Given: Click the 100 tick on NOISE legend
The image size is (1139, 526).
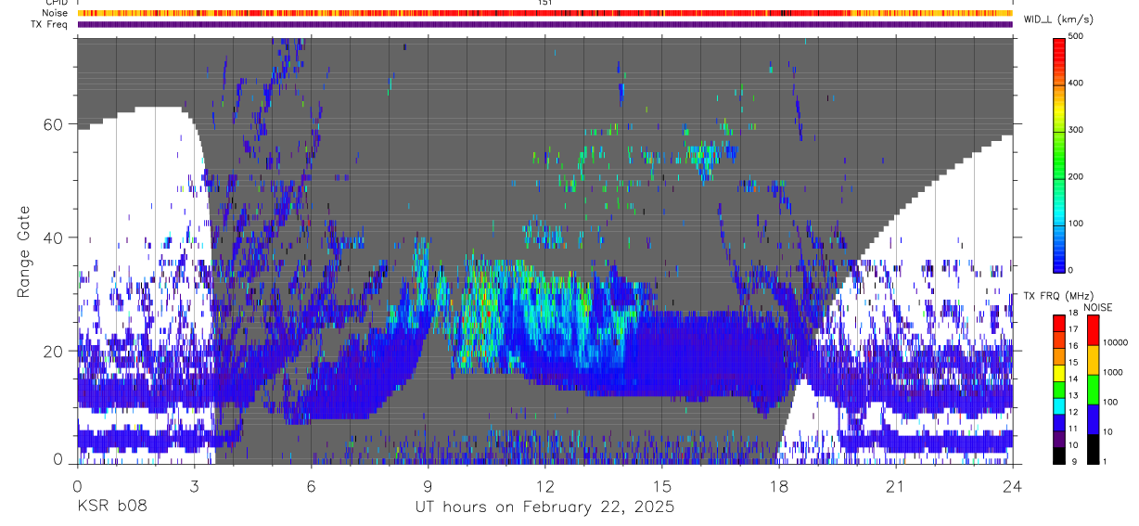Looking at the screenshot, I should [x=1110, y=402].
